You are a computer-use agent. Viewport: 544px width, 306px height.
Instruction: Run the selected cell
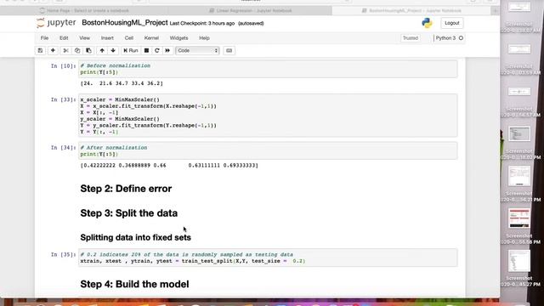pyautogui.click(x=131, y=51)
